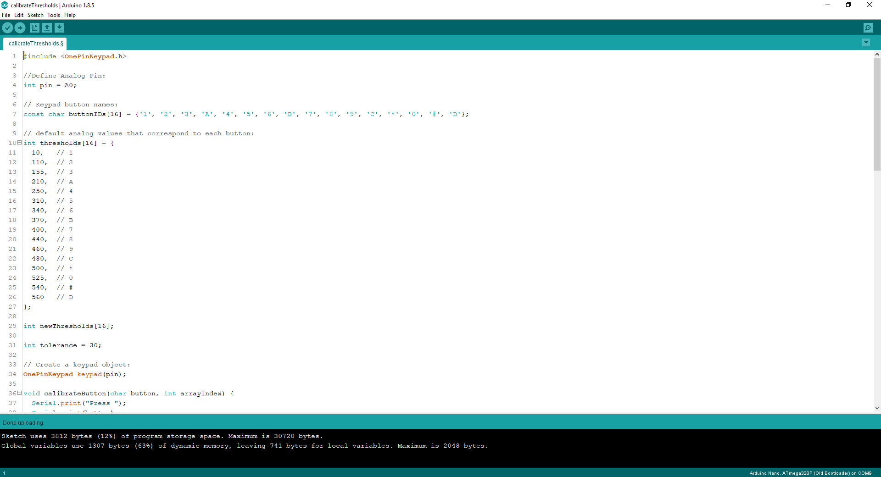Open the tab options dropdown arrow
Viewport: 881px width, 477px height.
coord(866,43)
